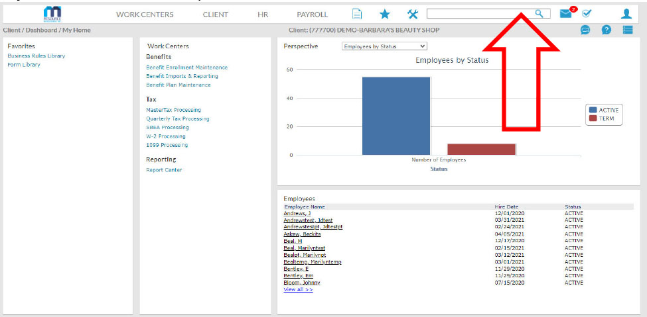647x317 pixels.
Task: Open the HR menu
Action: pyautogui.click(x=263, y=15)
